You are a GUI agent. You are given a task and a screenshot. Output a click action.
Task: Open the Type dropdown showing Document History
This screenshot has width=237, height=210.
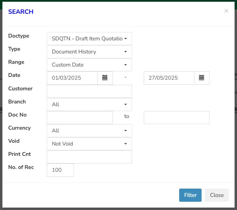point(89,52)
